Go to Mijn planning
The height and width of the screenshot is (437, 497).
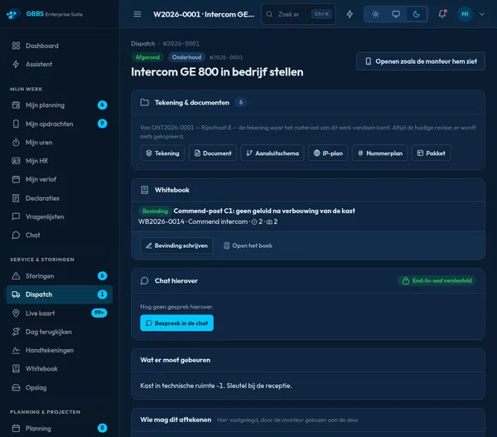coord(59,105)
